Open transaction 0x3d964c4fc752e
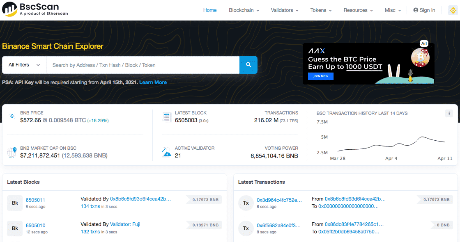The width and height of the screenshot is (460, 242). point(279,200)
